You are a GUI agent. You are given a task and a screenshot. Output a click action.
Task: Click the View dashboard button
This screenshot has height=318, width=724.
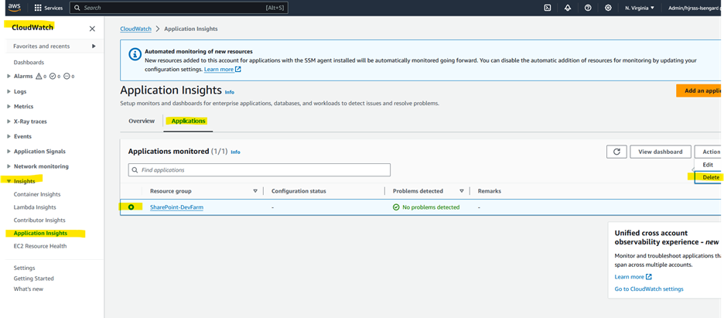coord(660,152)
